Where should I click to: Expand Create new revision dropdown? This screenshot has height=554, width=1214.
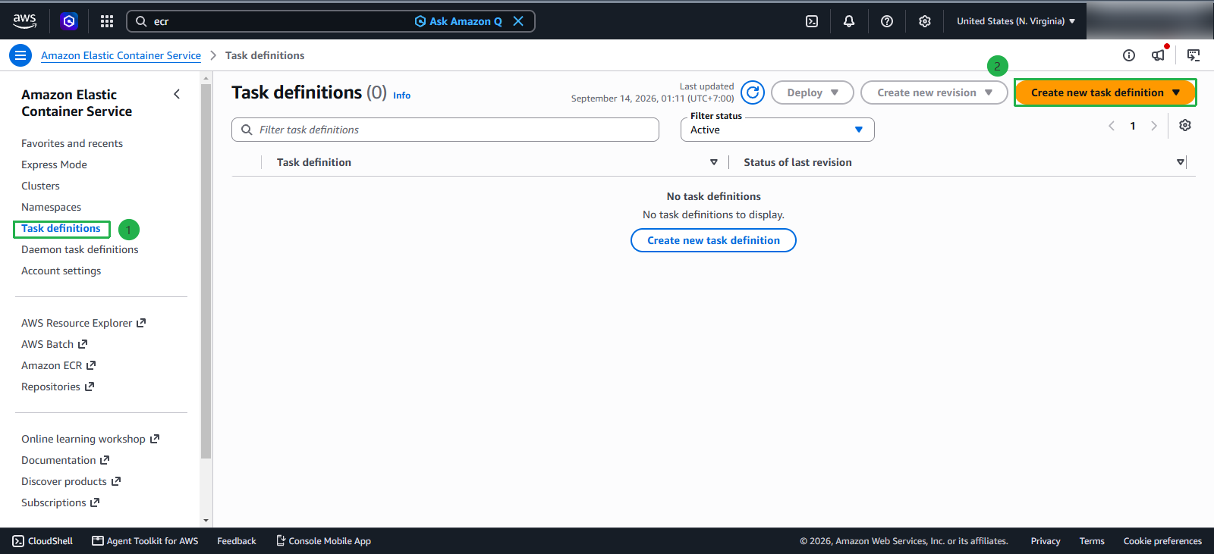click(934, 92)
